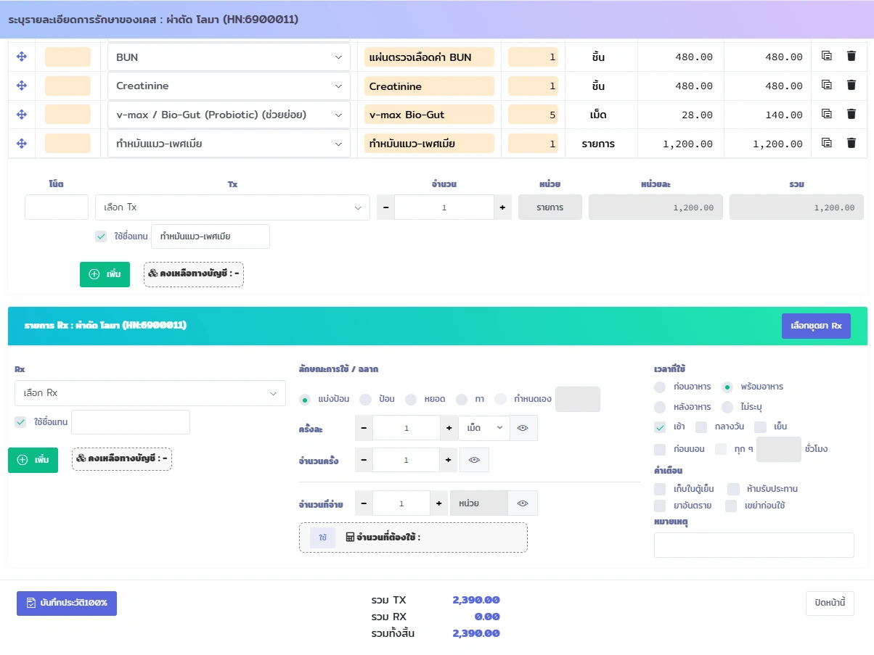874x655 pixels.
Task: Click the eye icon beside จำนวนที่จ่าย
Action: 523,503
